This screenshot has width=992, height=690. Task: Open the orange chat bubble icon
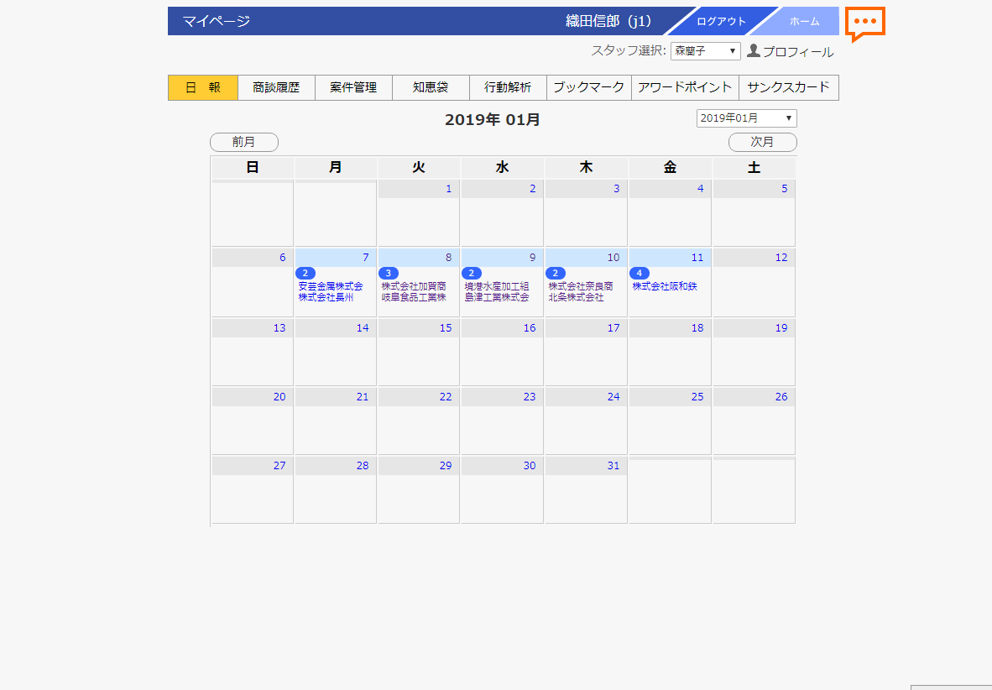click(865, 23)
